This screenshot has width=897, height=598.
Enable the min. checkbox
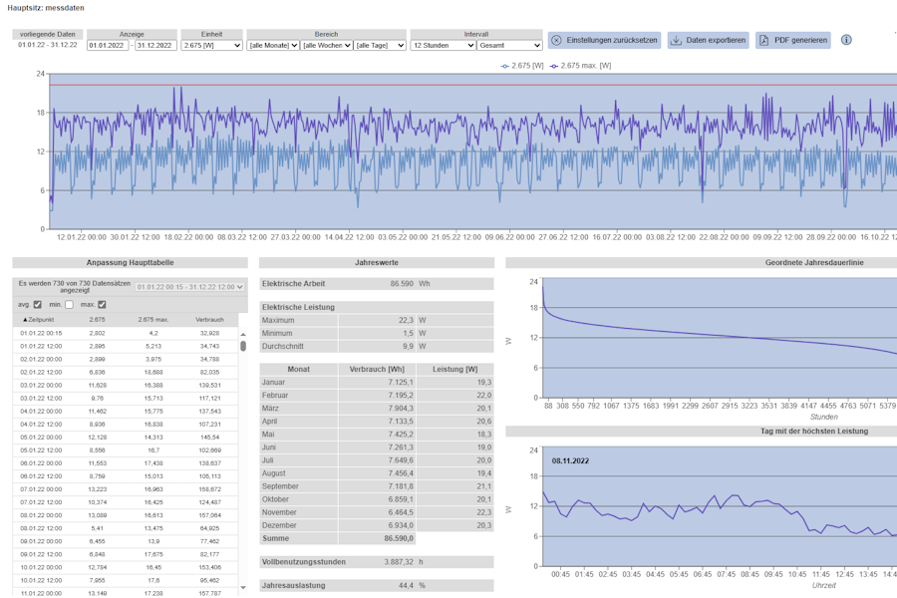click(x=69, y=304)
